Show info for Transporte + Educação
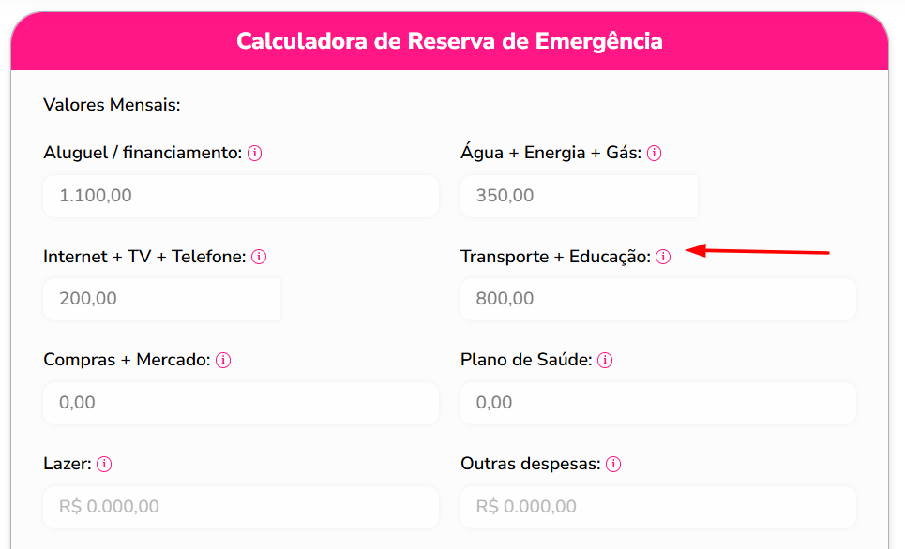 coord(663,258)
